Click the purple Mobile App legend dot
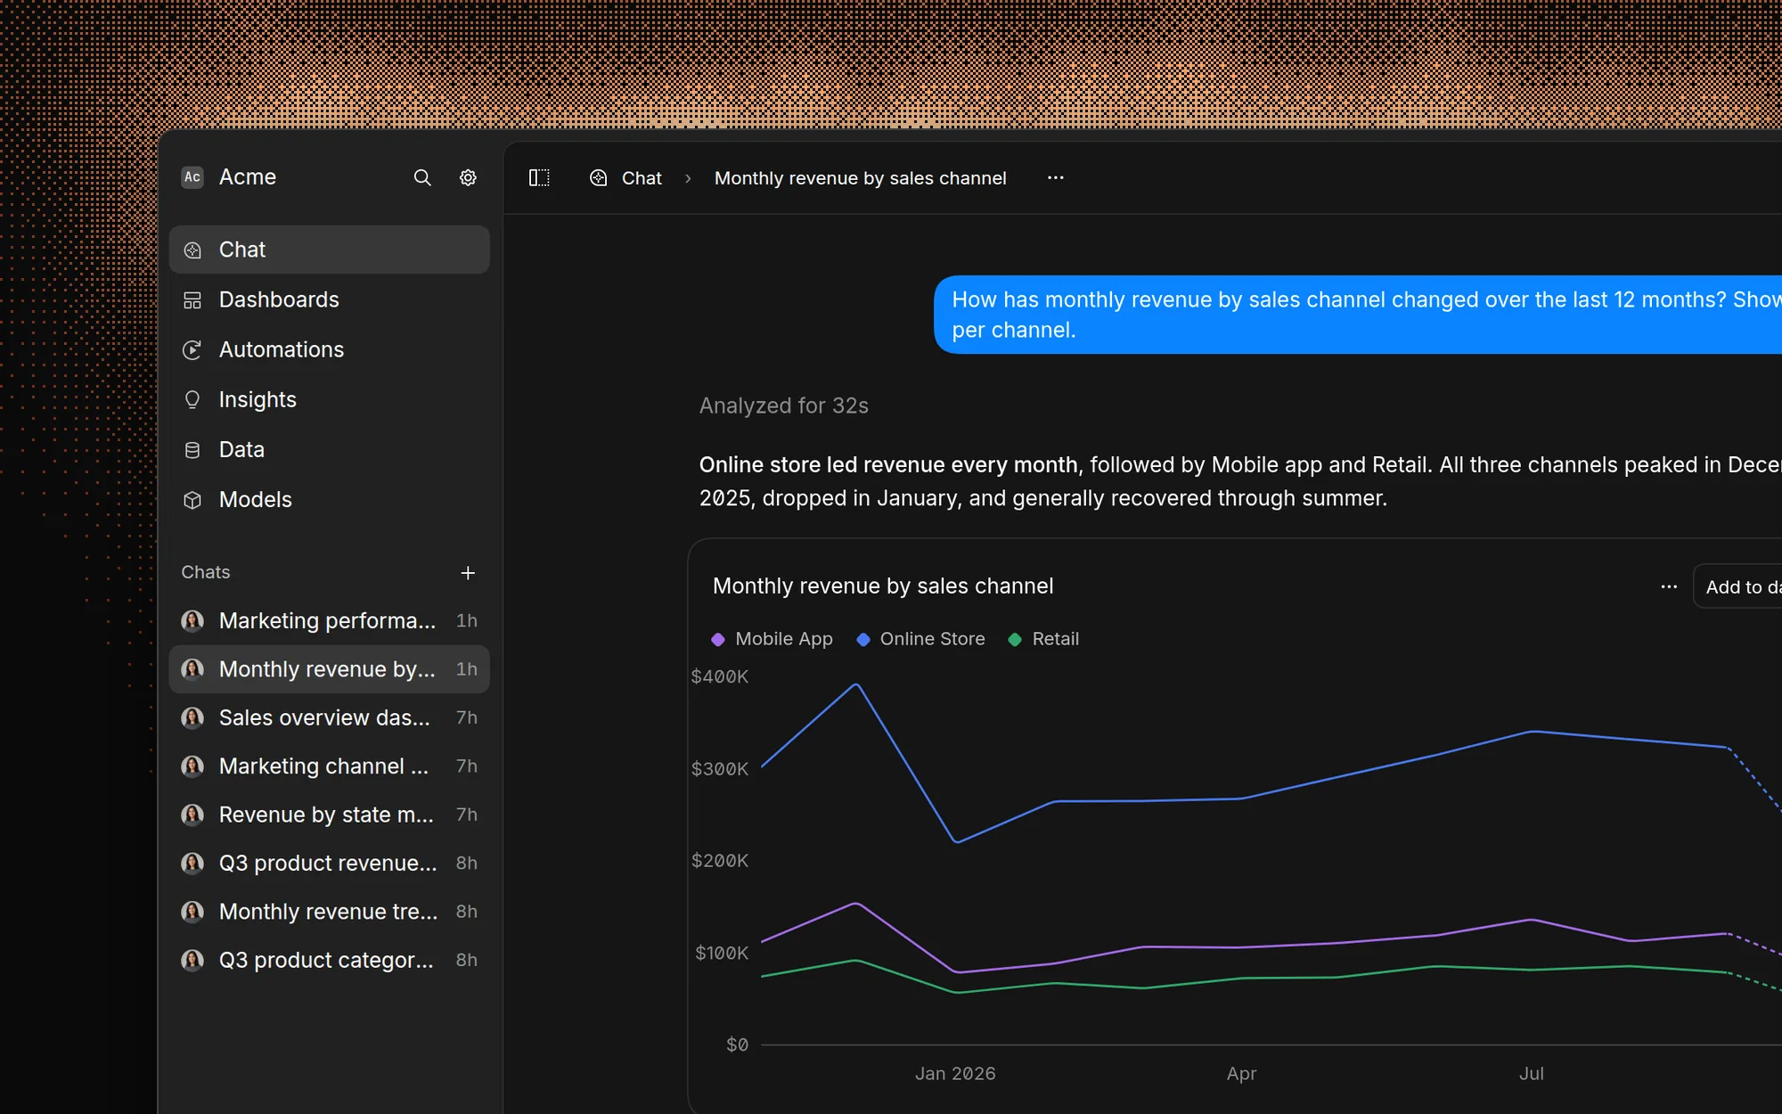Viewport: 1782px width, 1114px height. coord(718,640)
